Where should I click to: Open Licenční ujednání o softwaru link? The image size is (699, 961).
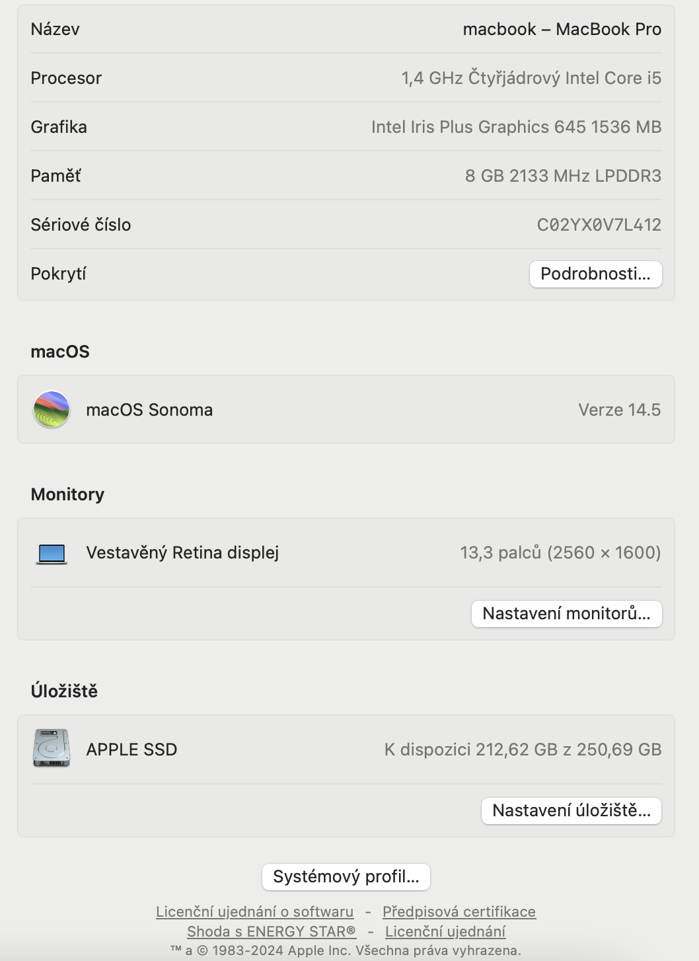[x=255, y=912]
